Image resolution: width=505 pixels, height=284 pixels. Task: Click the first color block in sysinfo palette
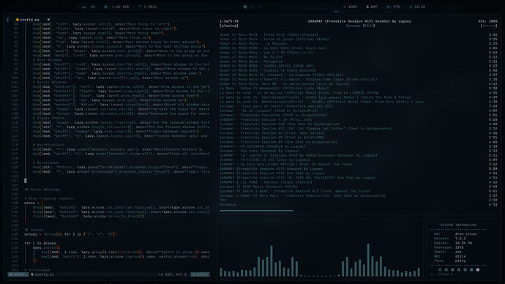pos(440,270)
